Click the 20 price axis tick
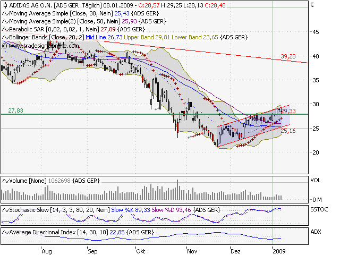The height and width of the screenshot is (255, 340). [x=316, y=152]
